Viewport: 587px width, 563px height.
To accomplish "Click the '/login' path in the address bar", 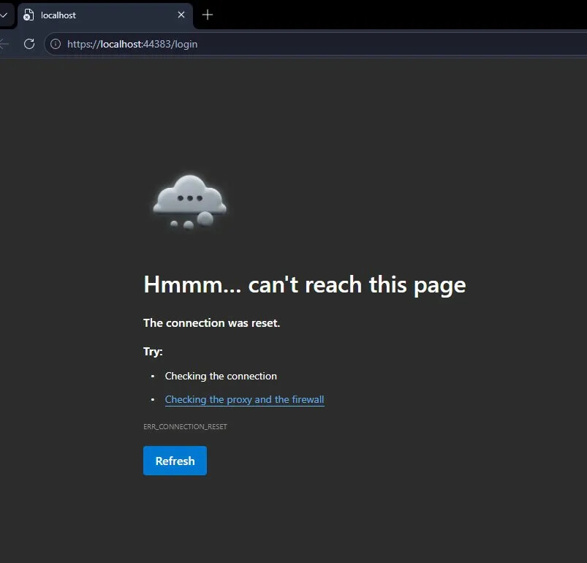I will 185,44.
